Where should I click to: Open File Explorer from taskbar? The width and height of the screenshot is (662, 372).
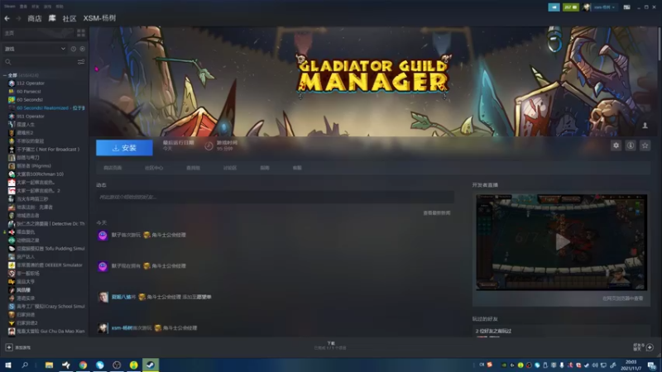pyautogui.click(x=49, y=365)
